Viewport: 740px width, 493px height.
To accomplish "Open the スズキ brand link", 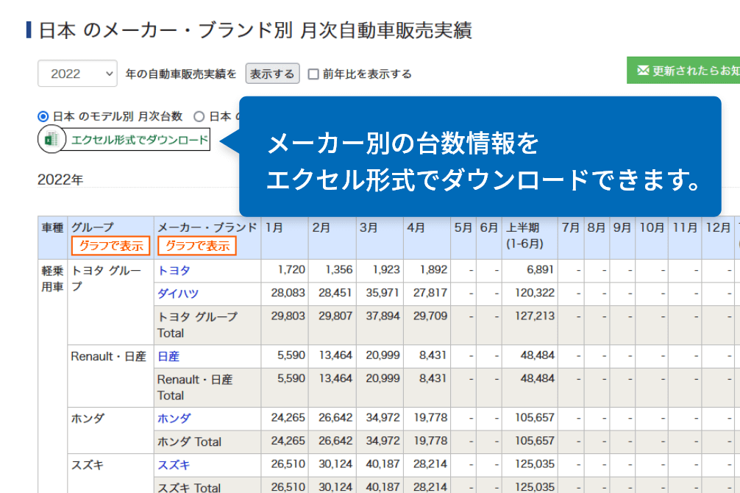I will tap(174, 465).
